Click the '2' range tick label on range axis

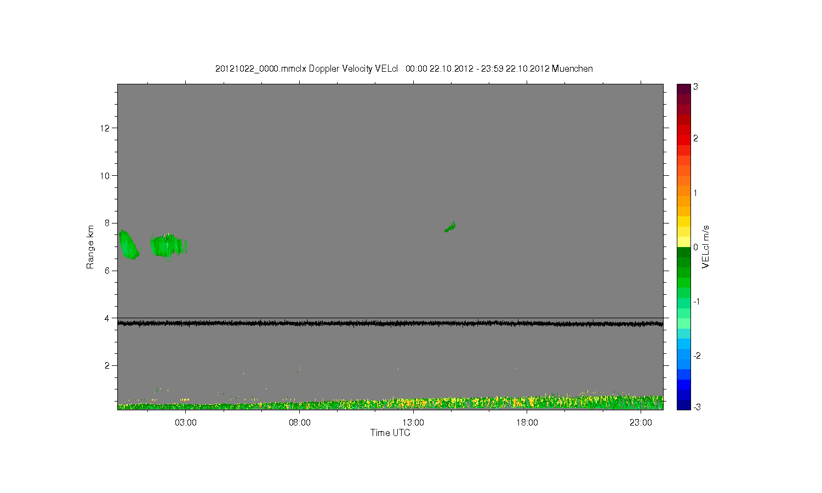point(108,365)
